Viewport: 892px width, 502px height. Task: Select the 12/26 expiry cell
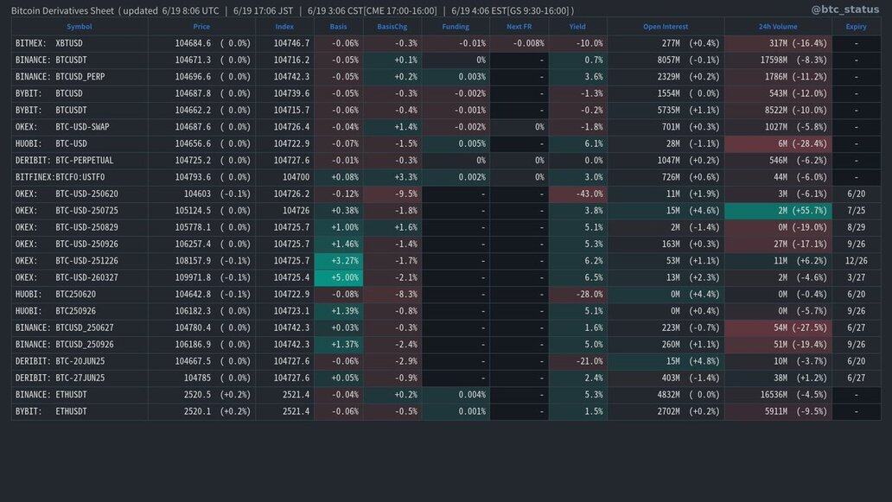click(856, 261)
